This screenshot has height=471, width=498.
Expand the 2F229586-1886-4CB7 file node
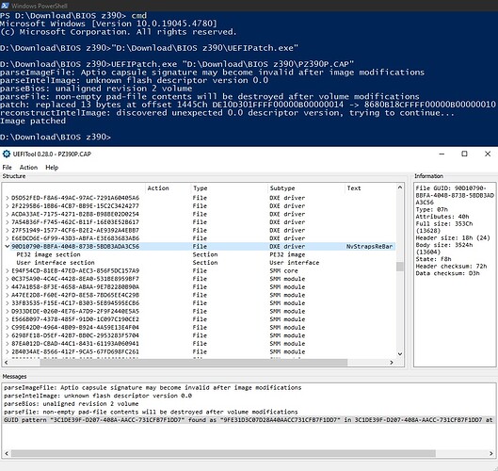[8, 206]
